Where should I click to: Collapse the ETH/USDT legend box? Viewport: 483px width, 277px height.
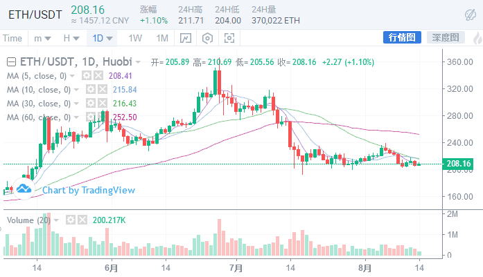tap(12, 61)
